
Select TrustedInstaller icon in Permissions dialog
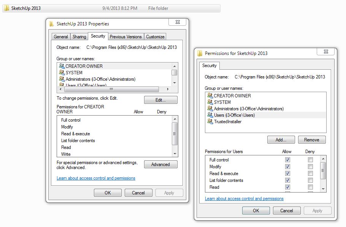click(x=210, y=122)
